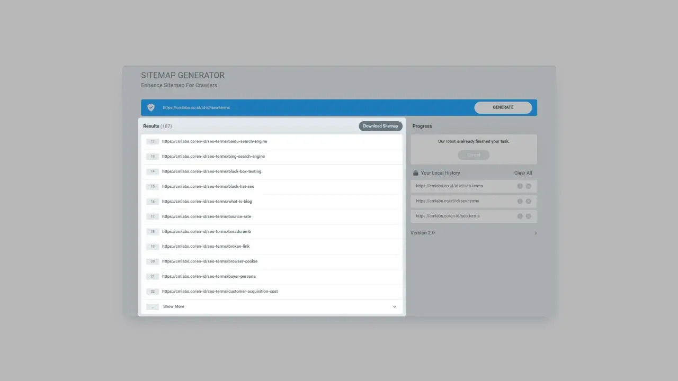Remove the en-id/seo-terms history entry
The width and height of the screenshot is (678, 381).
pos(528,216)
